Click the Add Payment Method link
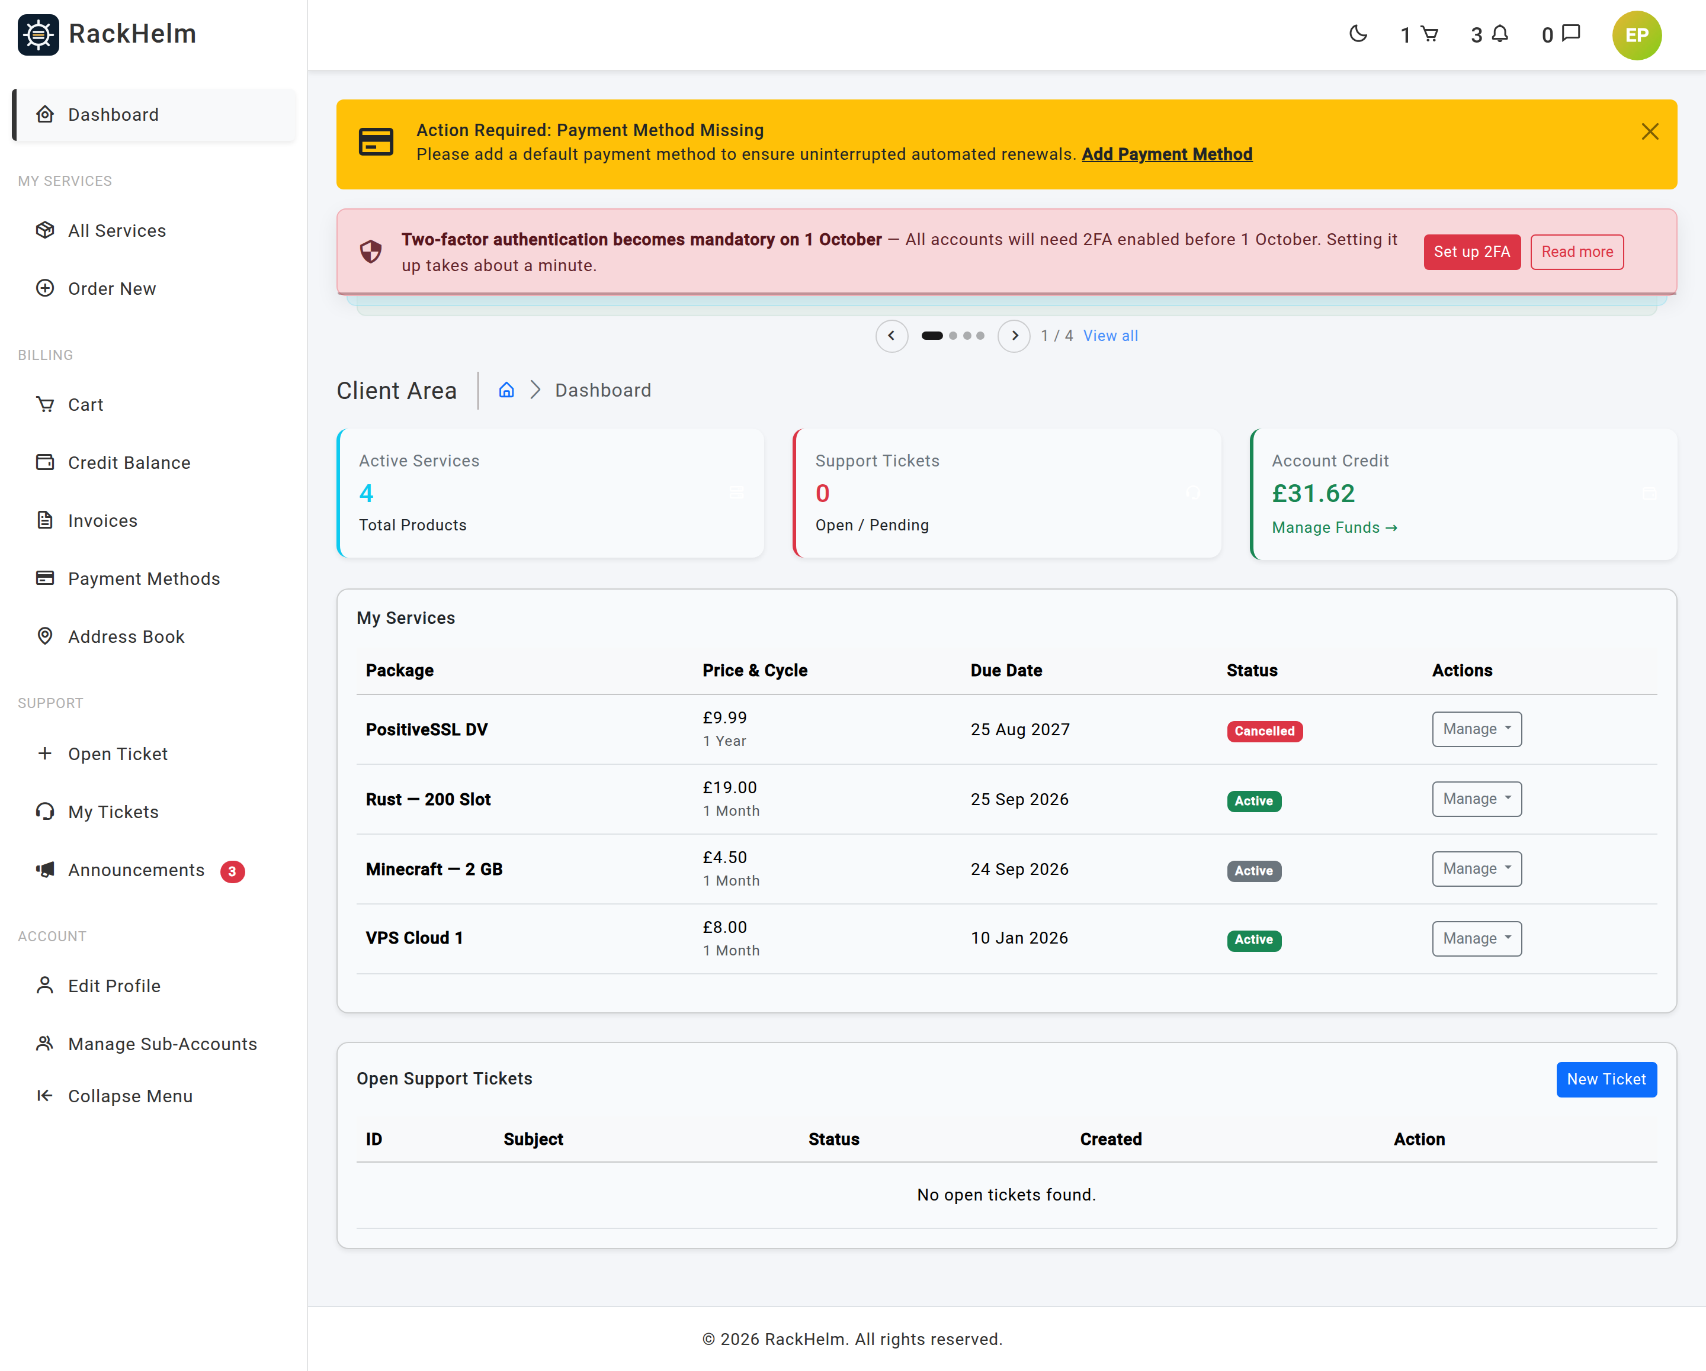Viewport: 1706px width, 1371px height. coord(1166,154)
